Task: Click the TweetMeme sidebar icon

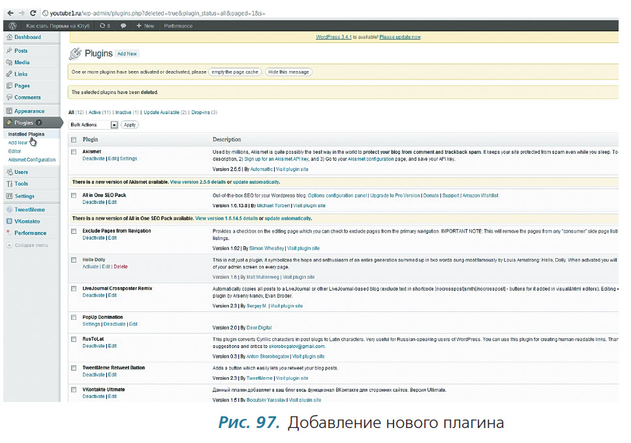Action: tap(9, 210)
